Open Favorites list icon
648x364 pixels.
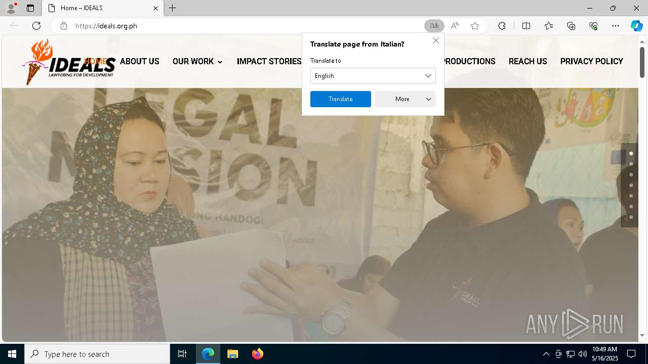549,26
